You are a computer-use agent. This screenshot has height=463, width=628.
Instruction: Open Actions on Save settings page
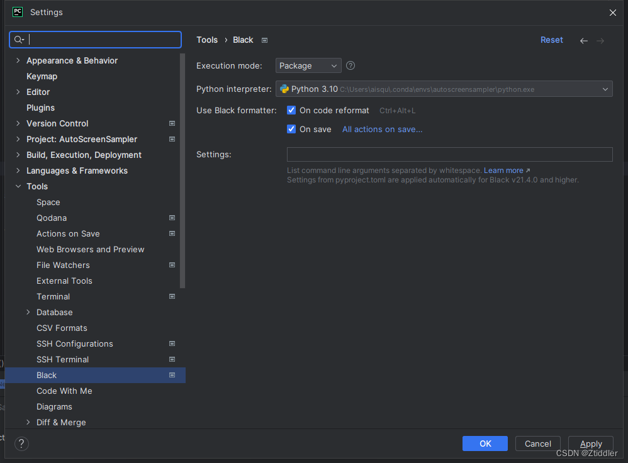tap(68, 233)
